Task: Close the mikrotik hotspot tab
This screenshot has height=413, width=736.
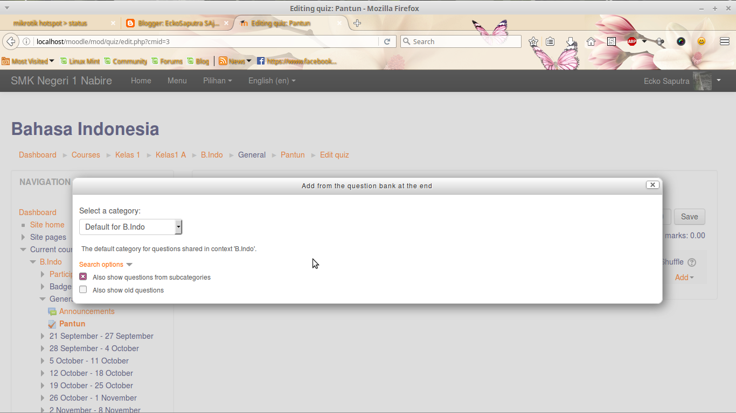Action: [x=113, y=23]
